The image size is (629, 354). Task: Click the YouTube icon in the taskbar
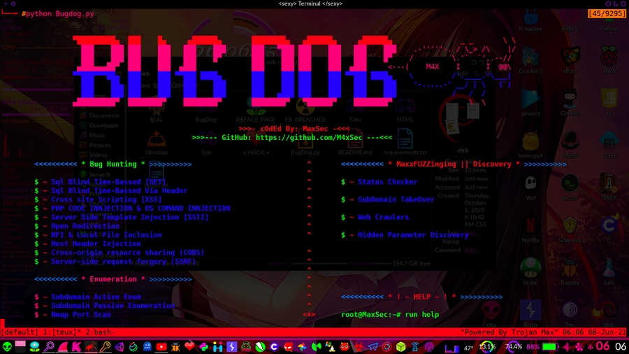click(161, 346)
